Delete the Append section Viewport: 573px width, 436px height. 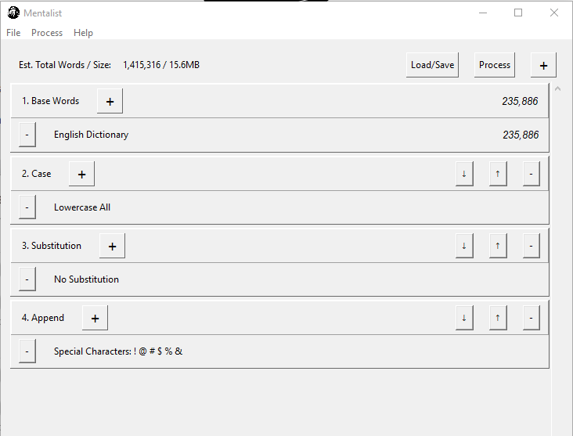(531, 318)
